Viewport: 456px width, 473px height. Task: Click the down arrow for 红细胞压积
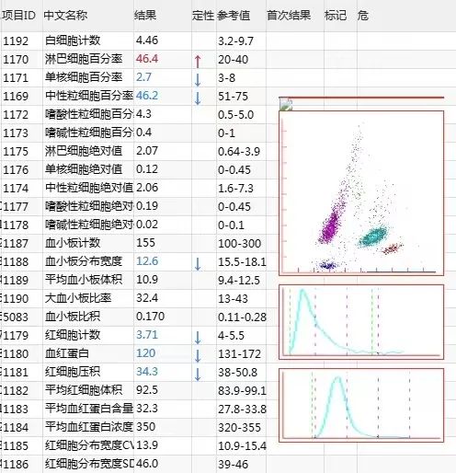198,374
